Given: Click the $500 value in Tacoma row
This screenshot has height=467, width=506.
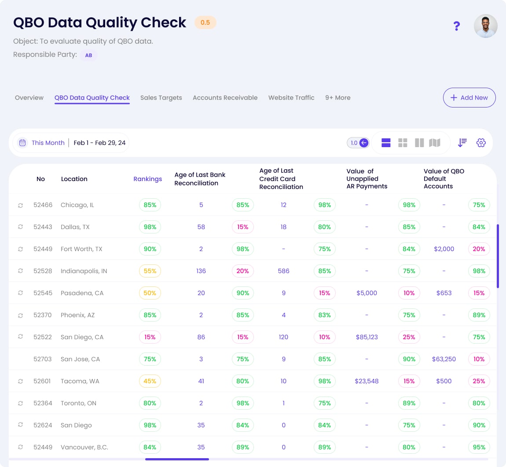Looking at the screenshot, I should 444,381.
